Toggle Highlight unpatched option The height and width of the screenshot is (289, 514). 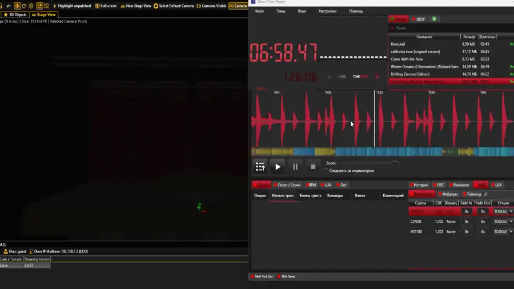[x=55, y=6]
